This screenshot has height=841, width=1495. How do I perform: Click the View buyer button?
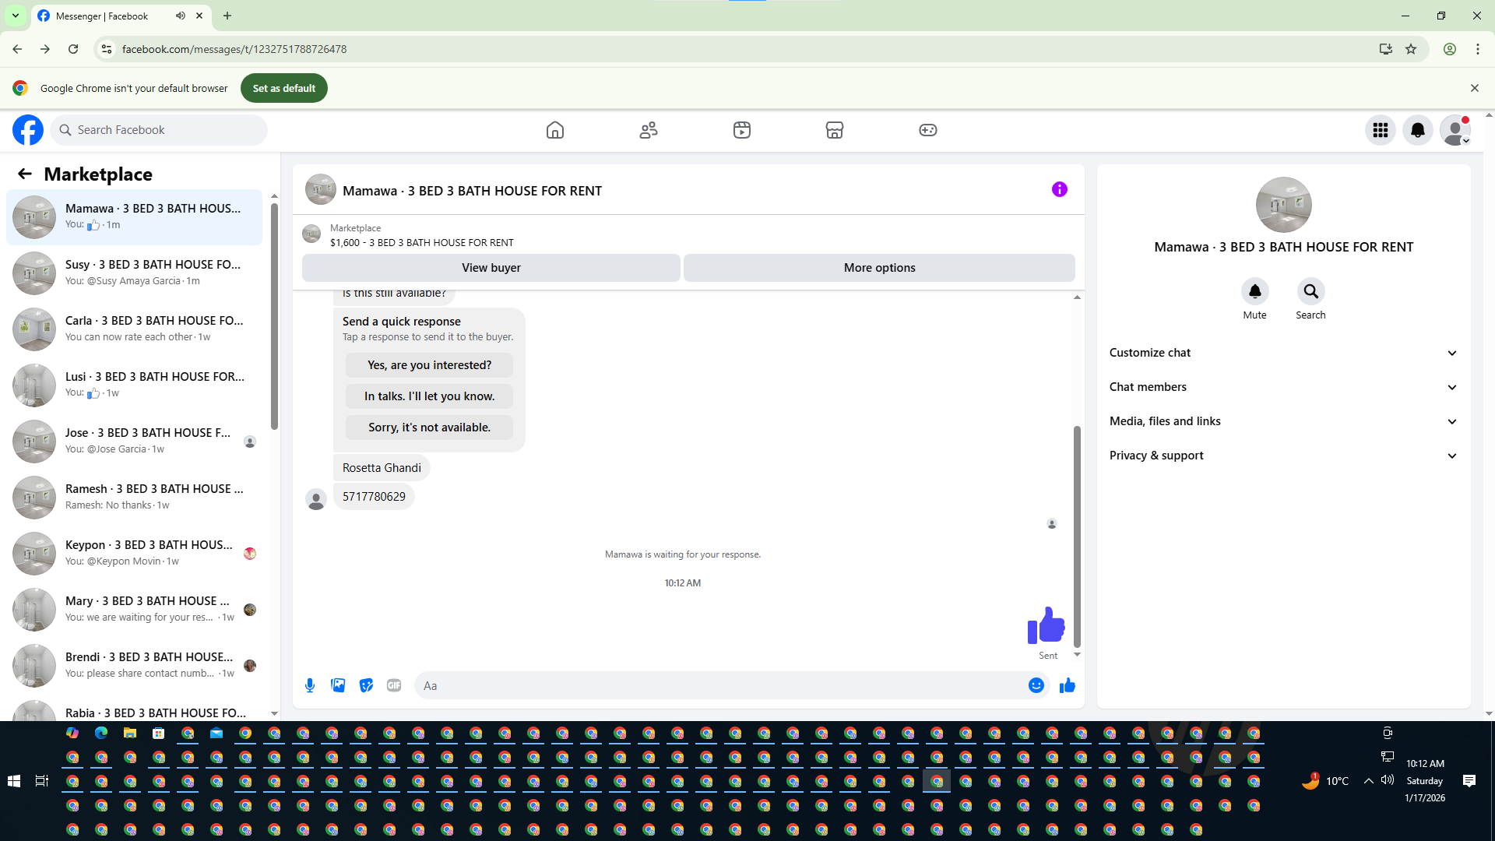[491, 267]
